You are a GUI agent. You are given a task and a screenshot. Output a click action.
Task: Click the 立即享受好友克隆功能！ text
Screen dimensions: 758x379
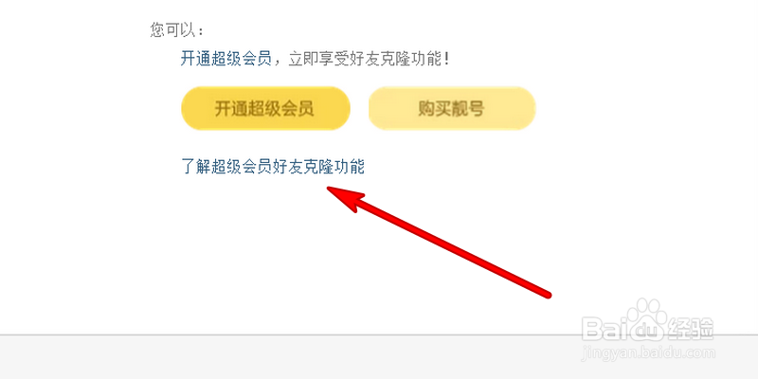[x=370, y=60]
